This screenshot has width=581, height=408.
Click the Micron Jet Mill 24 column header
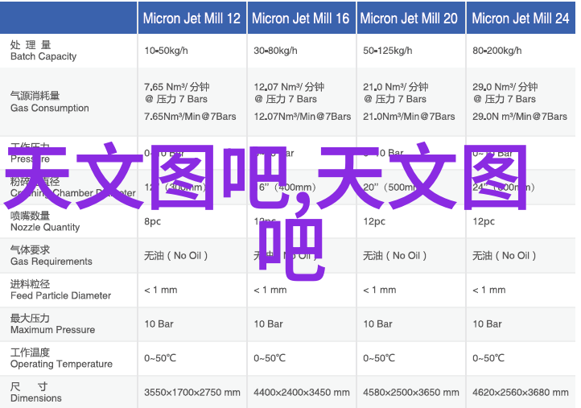point(520,19)
